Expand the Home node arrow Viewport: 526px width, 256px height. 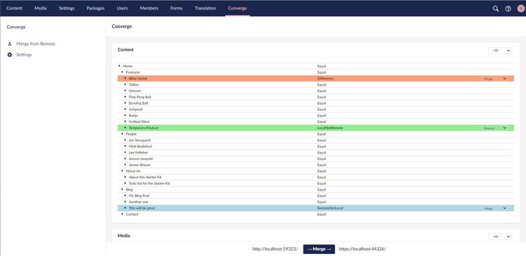119,66
